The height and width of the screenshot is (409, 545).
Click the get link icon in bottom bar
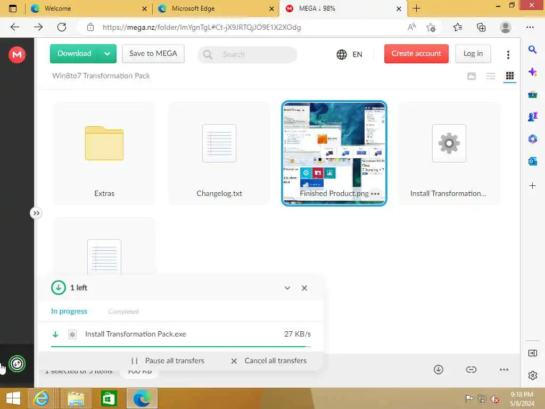pos(471,370)
